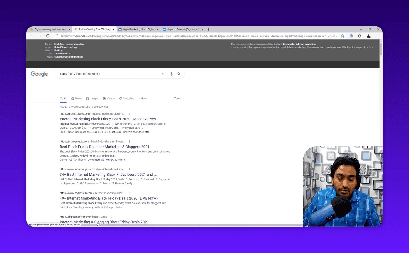Activate the voice search microphone icon
The height and width of the screenshot is (253, 409).
coord(171,74)
